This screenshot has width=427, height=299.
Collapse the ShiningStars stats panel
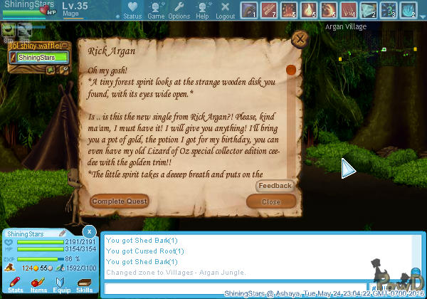tap(88, 232)
